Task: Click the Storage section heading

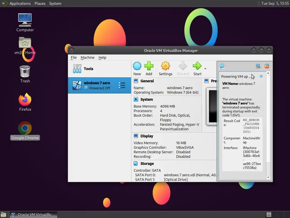Action: (147, 163)
